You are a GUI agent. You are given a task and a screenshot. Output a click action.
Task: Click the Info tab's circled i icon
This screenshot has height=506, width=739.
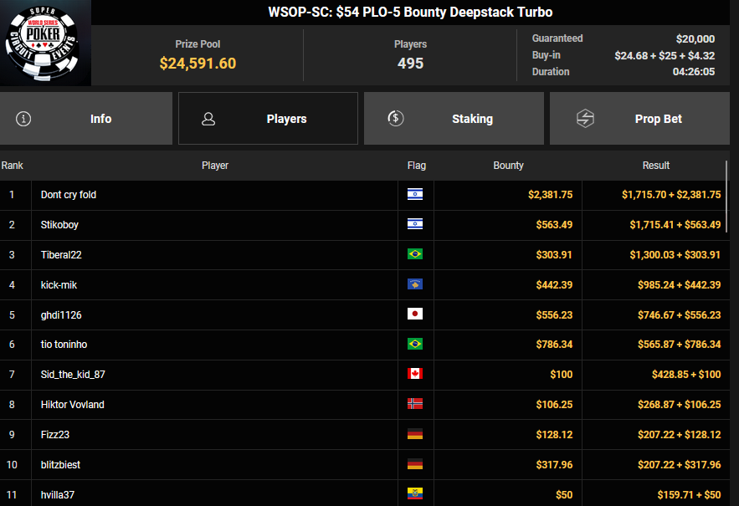(x=23, y=119)
